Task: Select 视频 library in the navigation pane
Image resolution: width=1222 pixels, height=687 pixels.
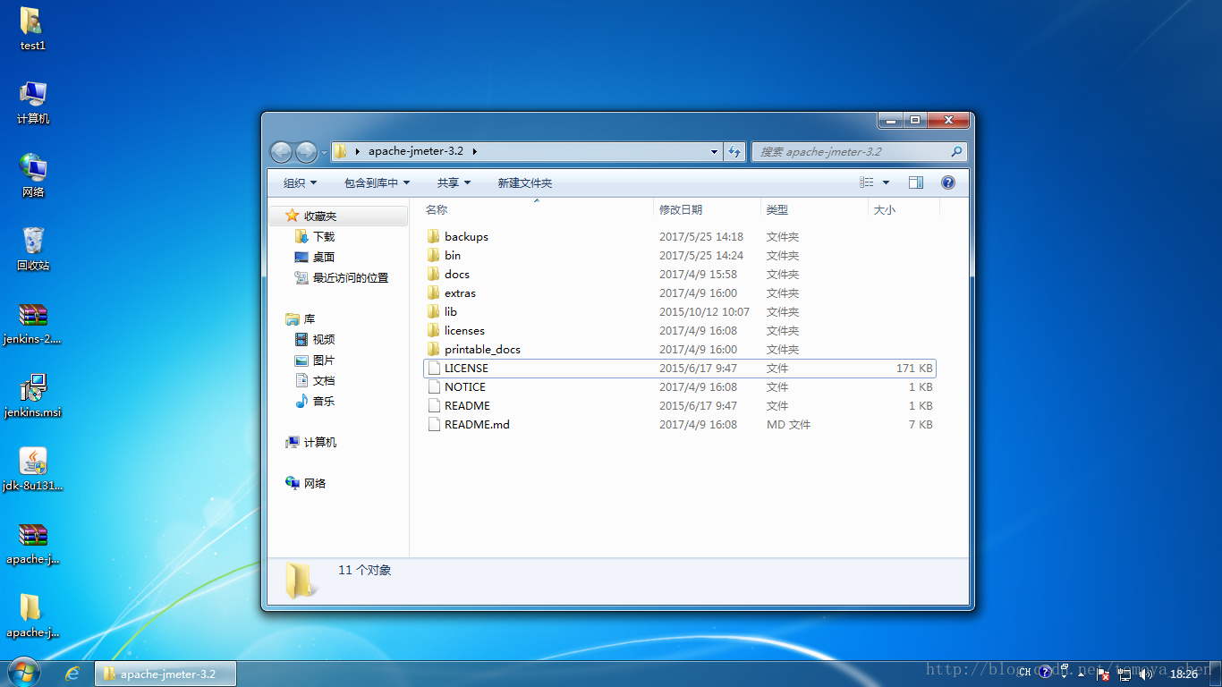Action: (x=324, y=339)
